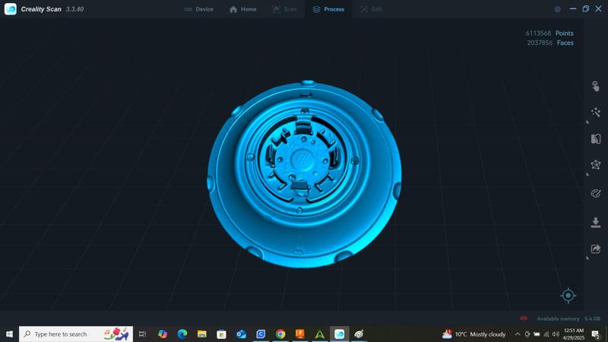Open the last pinned taskbar app icon
The height and width of the screenshot is (342, 608).
click(x=359, y=334)
